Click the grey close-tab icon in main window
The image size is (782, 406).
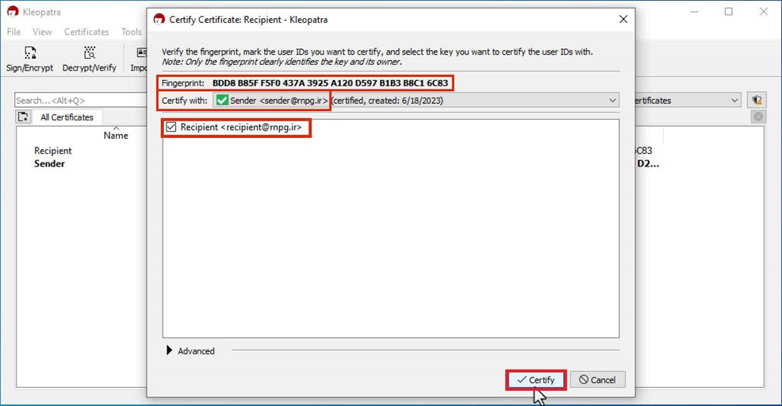pyautogui.click(x=758, y=117)
